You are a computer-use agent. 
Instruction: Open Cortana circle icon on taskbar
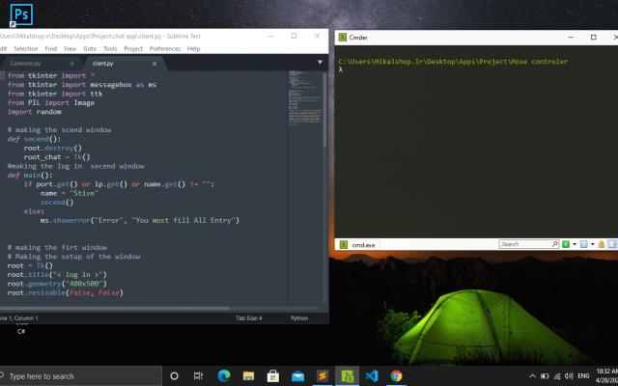pos(174,376)
